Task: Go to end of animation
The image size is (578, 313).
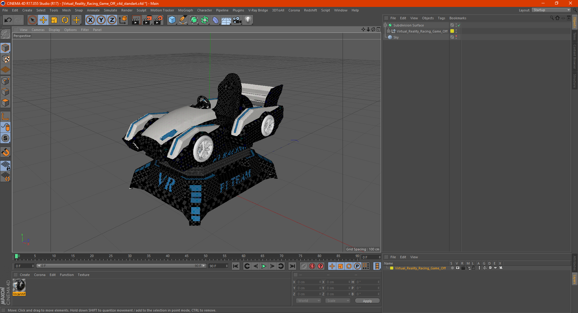Action: [292, 266]
